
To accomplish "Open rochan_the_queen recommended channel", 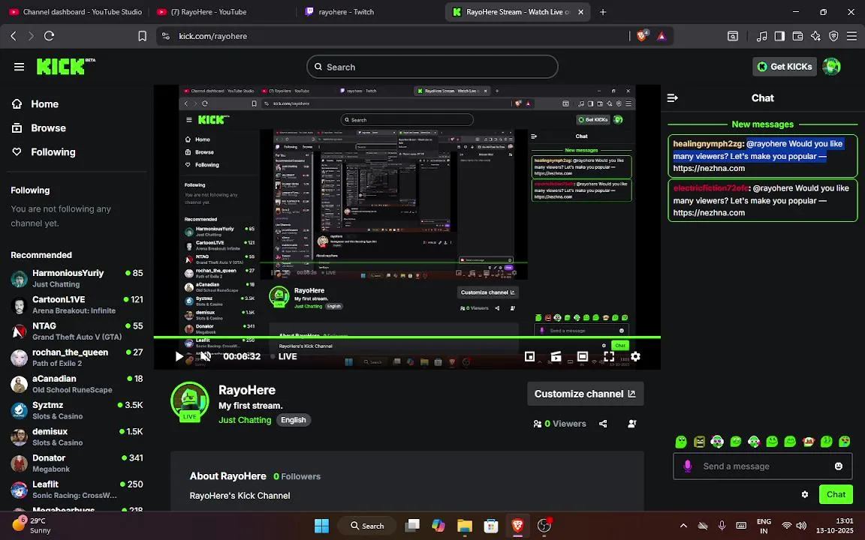I will click(77, 358).
